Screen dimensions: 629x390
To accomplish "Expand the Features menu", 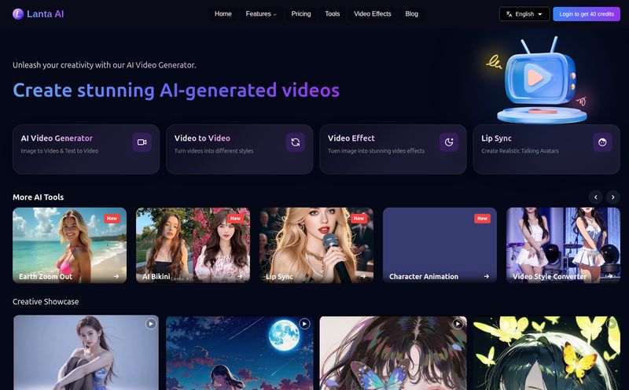I will [x=261, y=14].
